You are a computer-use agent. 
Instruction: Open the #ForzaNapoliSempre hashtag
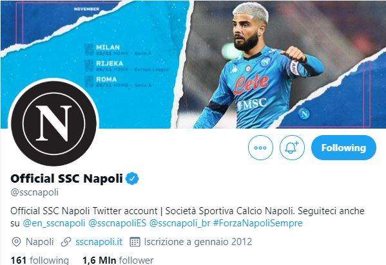pos(258,223)
